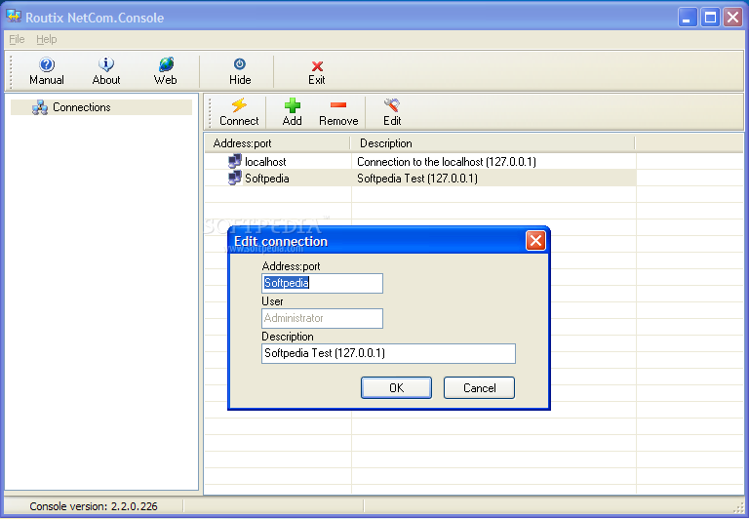The width and height of the screenshot is (749, 519).
Task: Open the Manual help icon
Action: (x=47, y=64)
